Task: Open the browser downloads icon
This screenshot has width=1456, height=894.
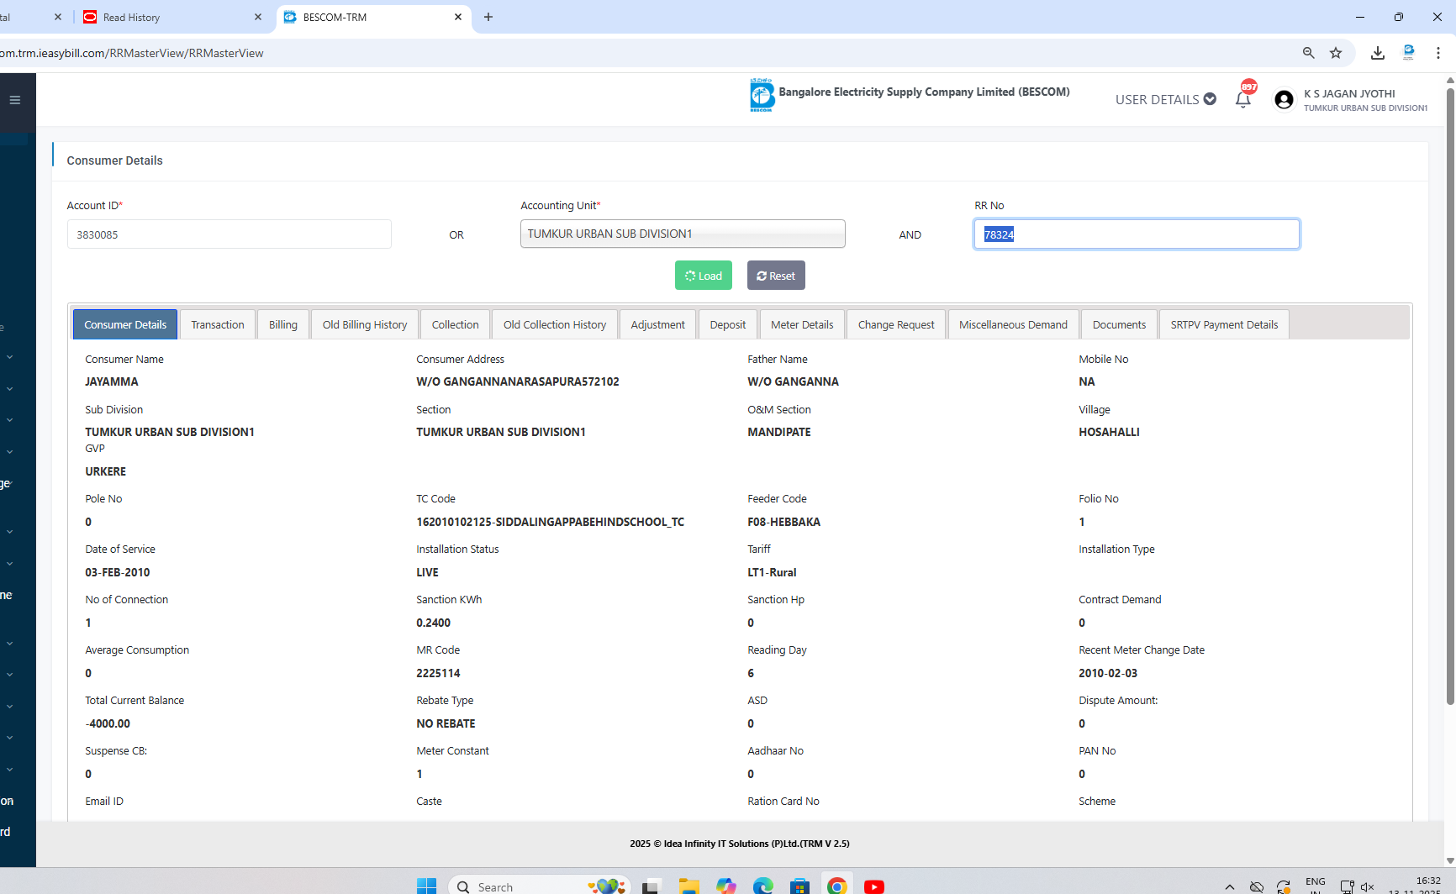Action: coord(1378,53)
